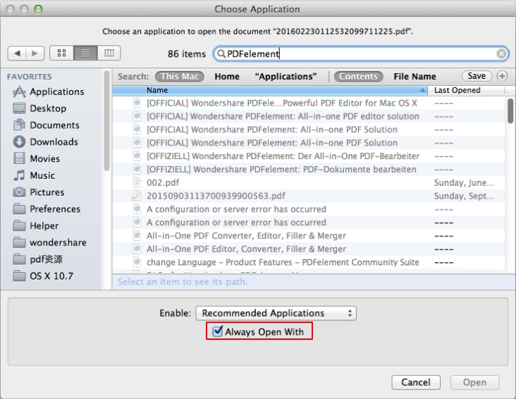Click the FAVORITES sidebar heading
The image size is (516, 399).
(30, 77)
